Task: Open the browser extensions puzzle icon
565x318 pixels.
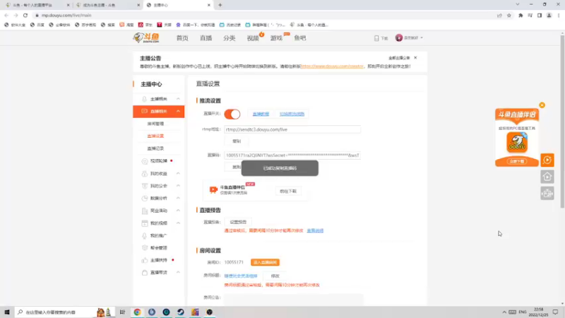Action: click(x=521, y=16)
